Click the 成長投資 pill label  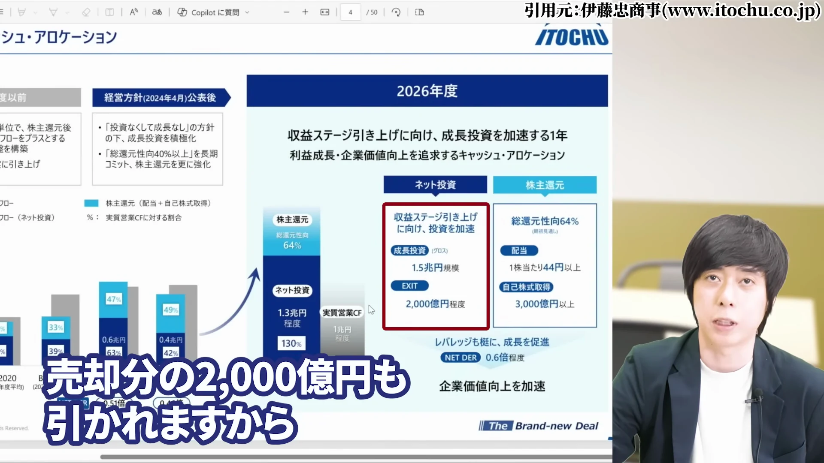[x=409, y=250]
